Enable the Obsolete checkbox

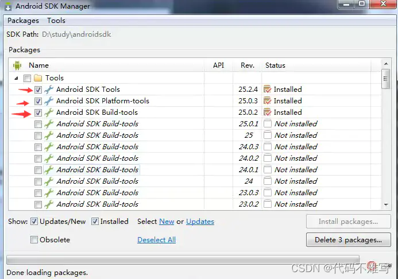(34, 240)
